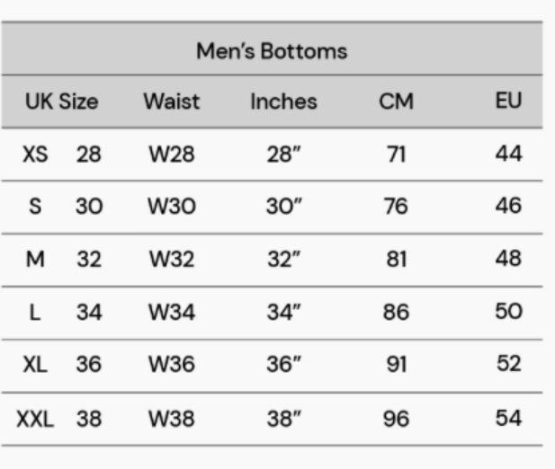Screen dimensions: 555x469
Task: Click the L size label
Action: click(x=35, y=312)
